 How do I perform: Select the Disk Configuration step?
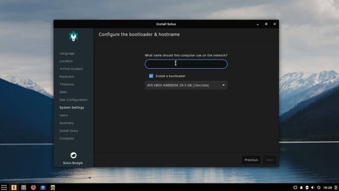click(74, 100)
